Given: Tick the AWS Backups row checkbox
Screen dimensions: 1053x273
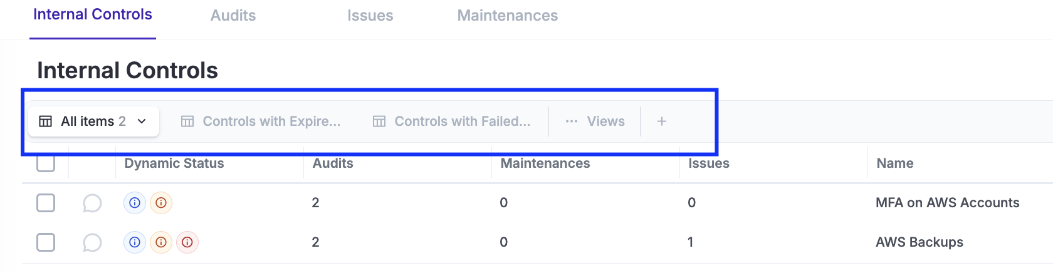Looking at the screenshot, I should pos(46,242).
